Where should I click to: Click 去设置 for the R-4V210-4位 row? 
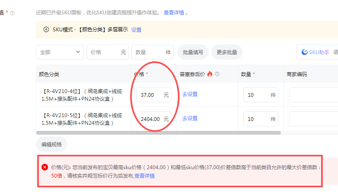tap(190, 94)
